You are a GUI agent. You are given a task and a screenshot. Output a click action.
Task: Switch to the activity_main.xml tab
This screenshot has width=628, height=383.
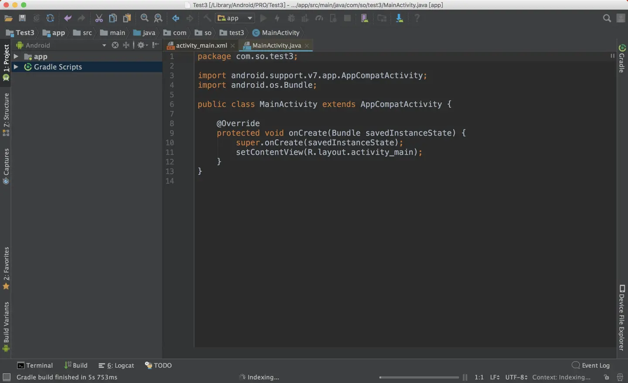(x=201, y=45)
